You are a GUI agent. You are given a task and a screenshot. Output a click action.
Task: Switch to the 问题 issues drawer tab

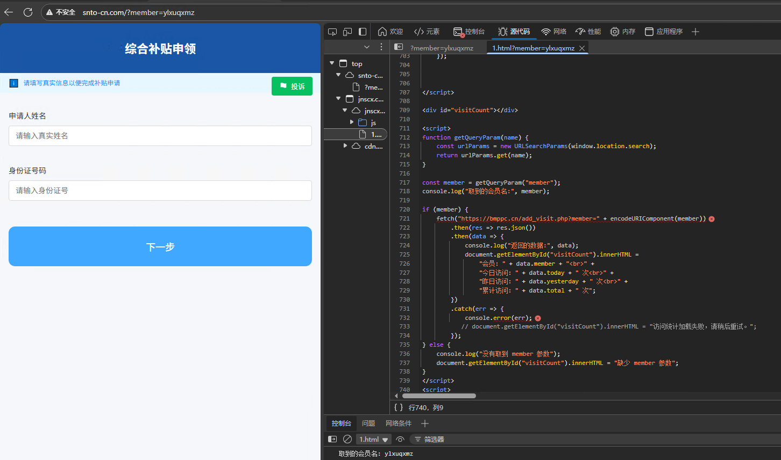point(368,424)
